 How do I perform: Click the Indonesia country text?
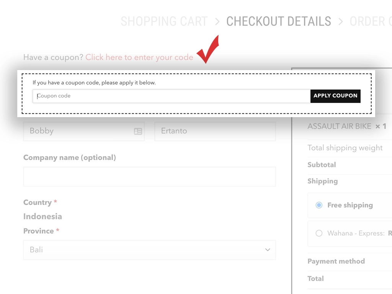point(42,216)
